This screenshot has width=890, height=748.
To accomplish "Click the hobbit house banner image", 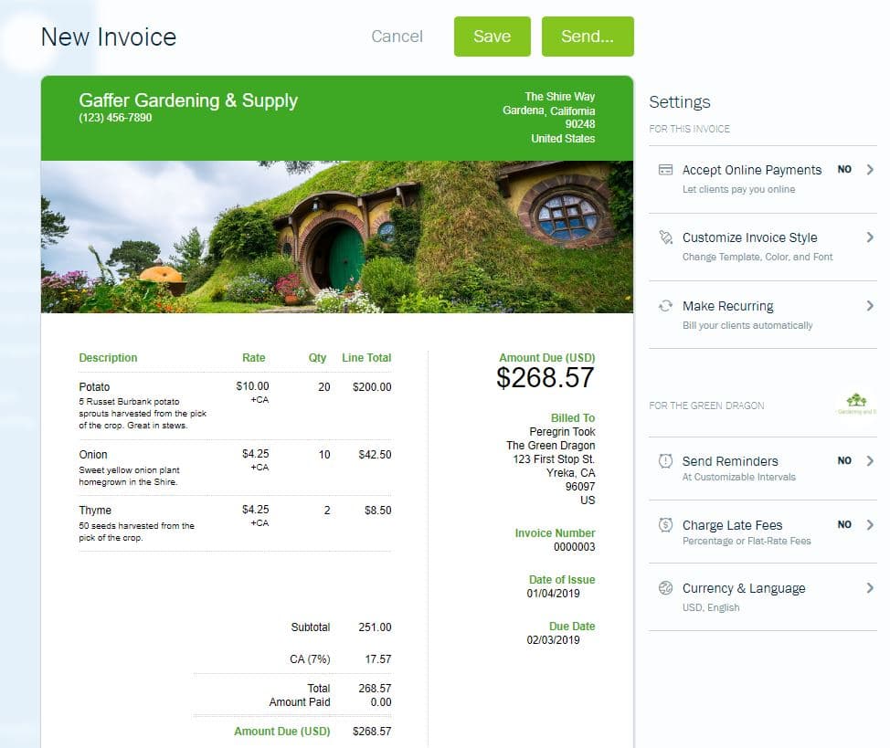I will [x=335, y=236].
